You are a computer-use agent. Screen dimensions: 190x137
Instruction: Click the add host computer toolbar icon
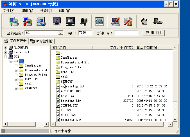point(14,21)
